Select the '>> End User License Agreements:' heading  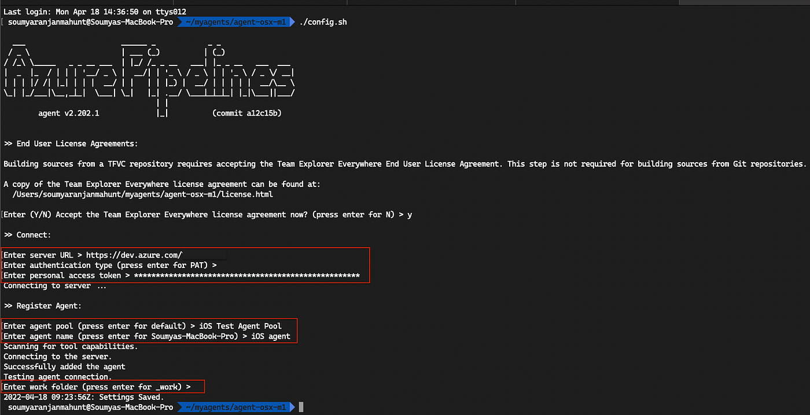click(71, 144)
